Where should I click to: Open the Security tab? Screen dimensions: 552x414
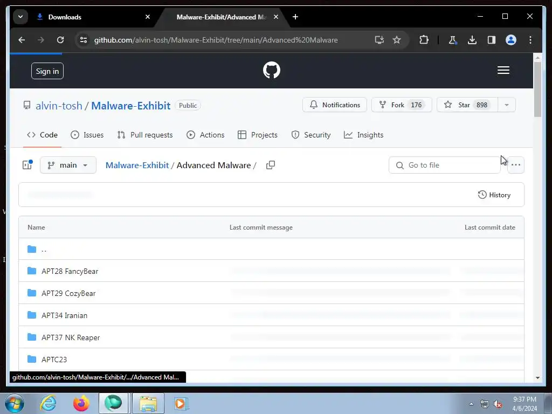[x=311, y=135]
